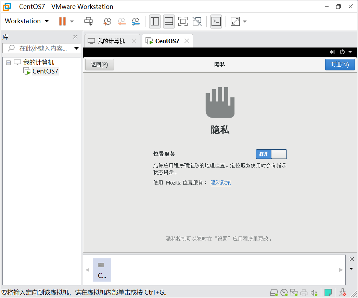
Task: Toggle the thumbnail bar view
Action: 169,22
